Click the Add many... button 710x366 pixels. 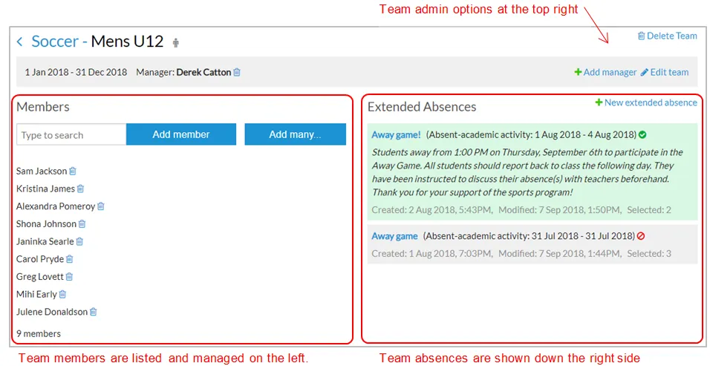tap(296, 134)
